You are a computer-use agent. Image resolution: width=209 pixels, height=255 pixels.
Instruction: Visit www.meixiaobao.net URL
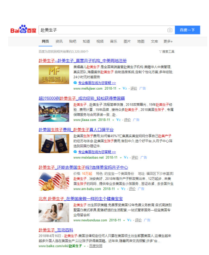pyautogui.click(x=89, y=158)
